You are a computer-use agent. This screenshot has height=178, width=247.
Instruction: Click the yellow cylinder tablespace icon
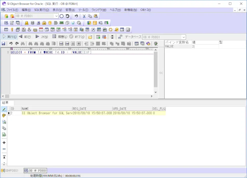(50, 23)
